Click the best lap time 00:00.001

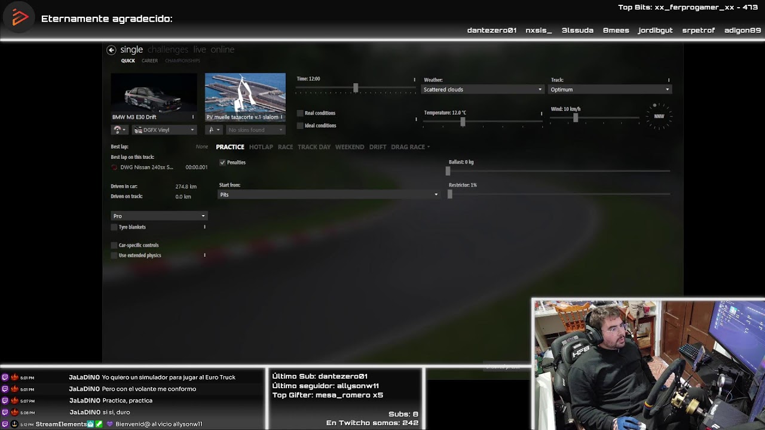tap(197, 167)
